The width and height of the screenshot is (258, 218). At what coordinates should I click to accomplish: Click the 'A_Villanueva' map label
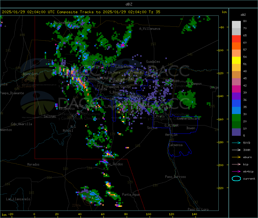(150, 29)
